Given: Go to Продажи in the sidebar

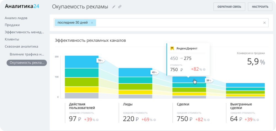Looking at the screenshot, I should [12, 25].
